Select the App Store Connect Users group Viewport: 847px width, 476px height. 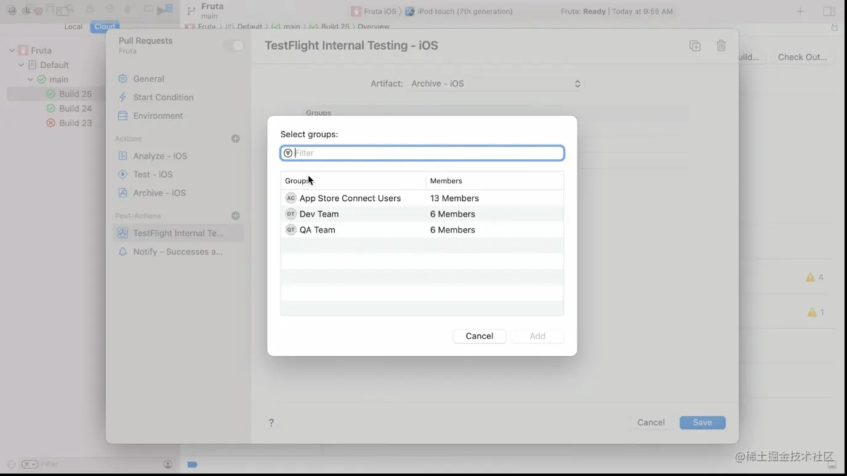click(422, 198)
